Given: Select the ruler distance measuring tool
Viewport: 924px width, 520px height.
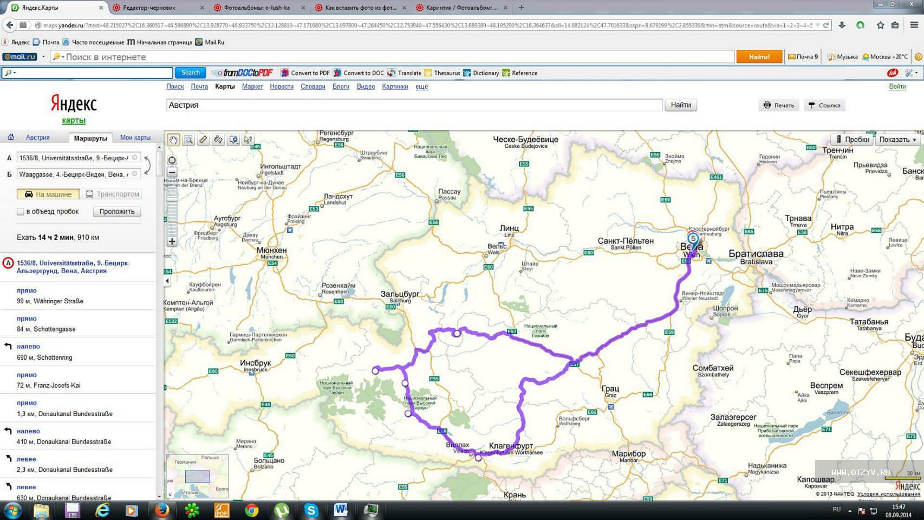Looking at the screenshot, I should point(203,140).
